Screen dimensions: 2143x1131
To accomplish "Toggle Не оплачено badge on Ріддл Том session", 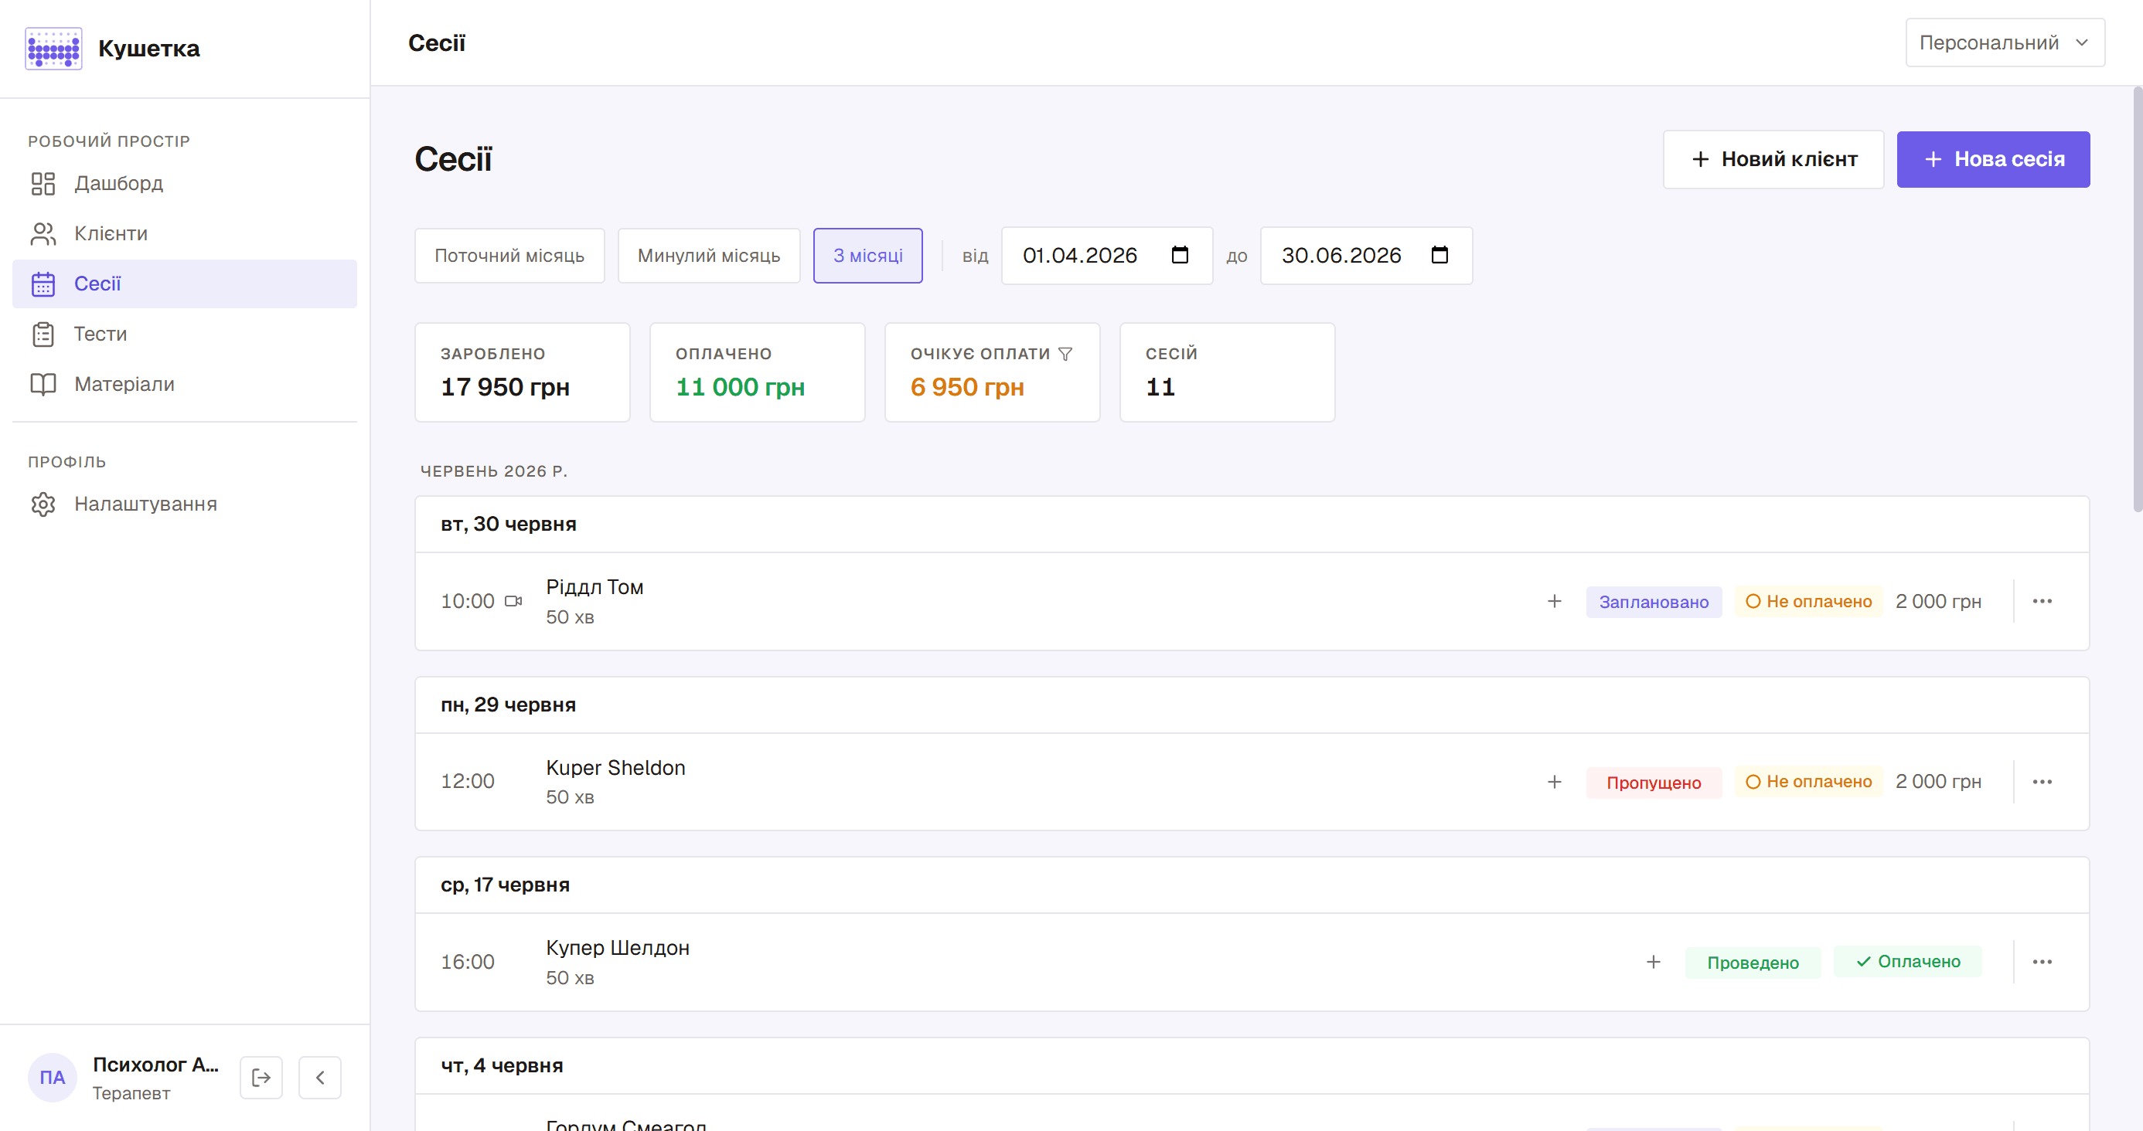I will (1808, 601).
